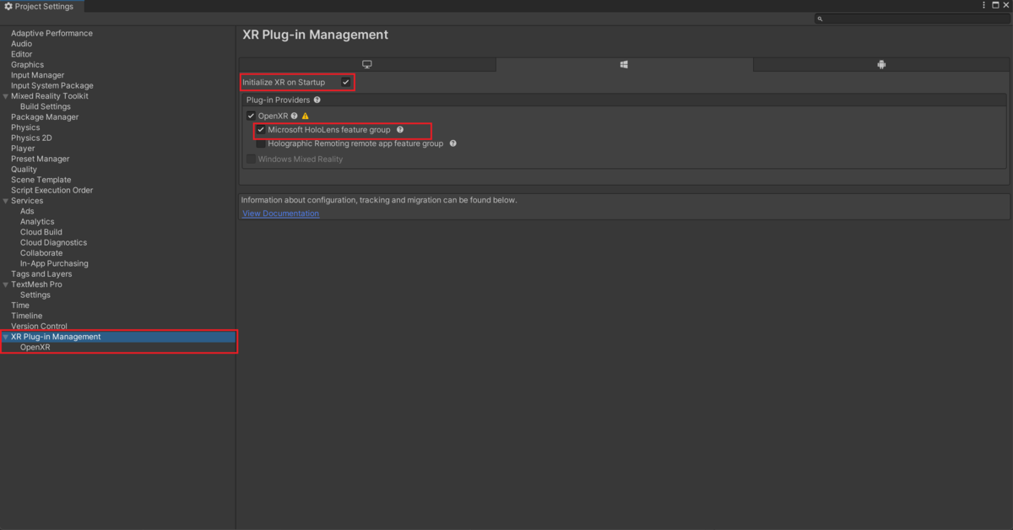
Task: Select Package Manager settings
Action: 45,117
